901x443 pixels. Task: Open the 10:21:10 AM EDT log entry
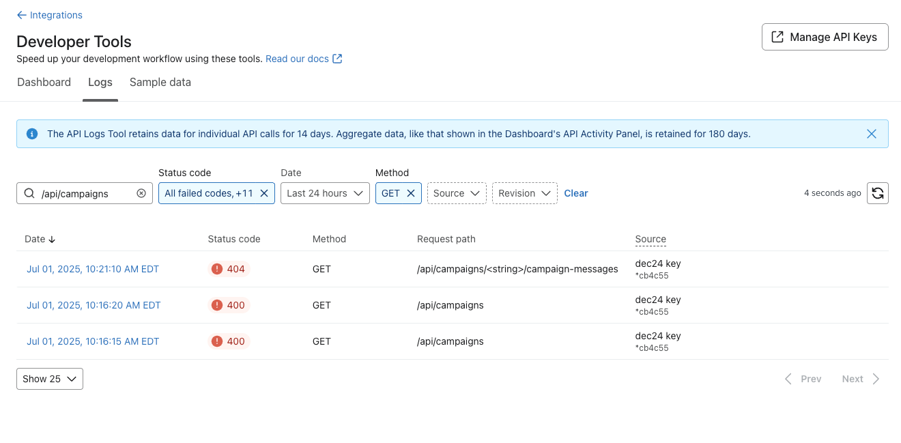pos(93,269)
